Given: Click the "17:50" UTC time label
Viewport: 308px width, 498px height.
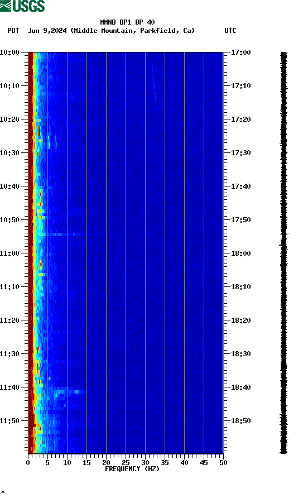Looking at the screenshot, I should point(240,220).
